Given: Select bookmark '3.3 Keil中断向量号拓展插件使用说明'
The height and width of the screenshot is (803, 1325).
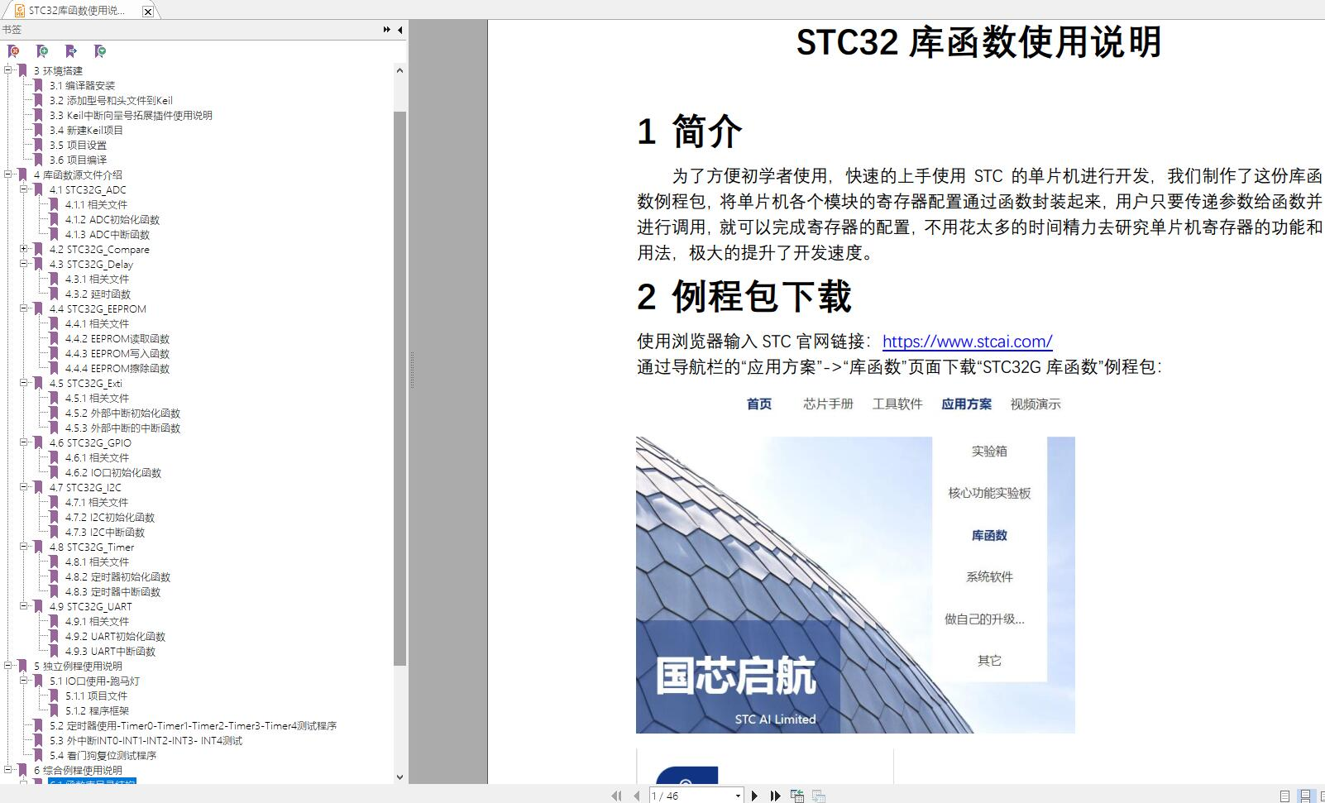Looking at the screenshot, I should [x=131, y=115].
